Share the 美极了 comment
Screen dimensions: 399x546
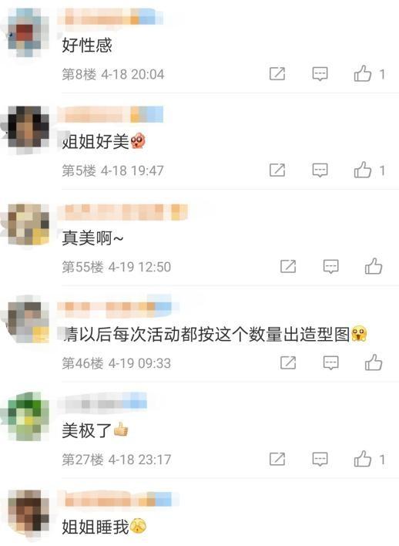point(277,460)
